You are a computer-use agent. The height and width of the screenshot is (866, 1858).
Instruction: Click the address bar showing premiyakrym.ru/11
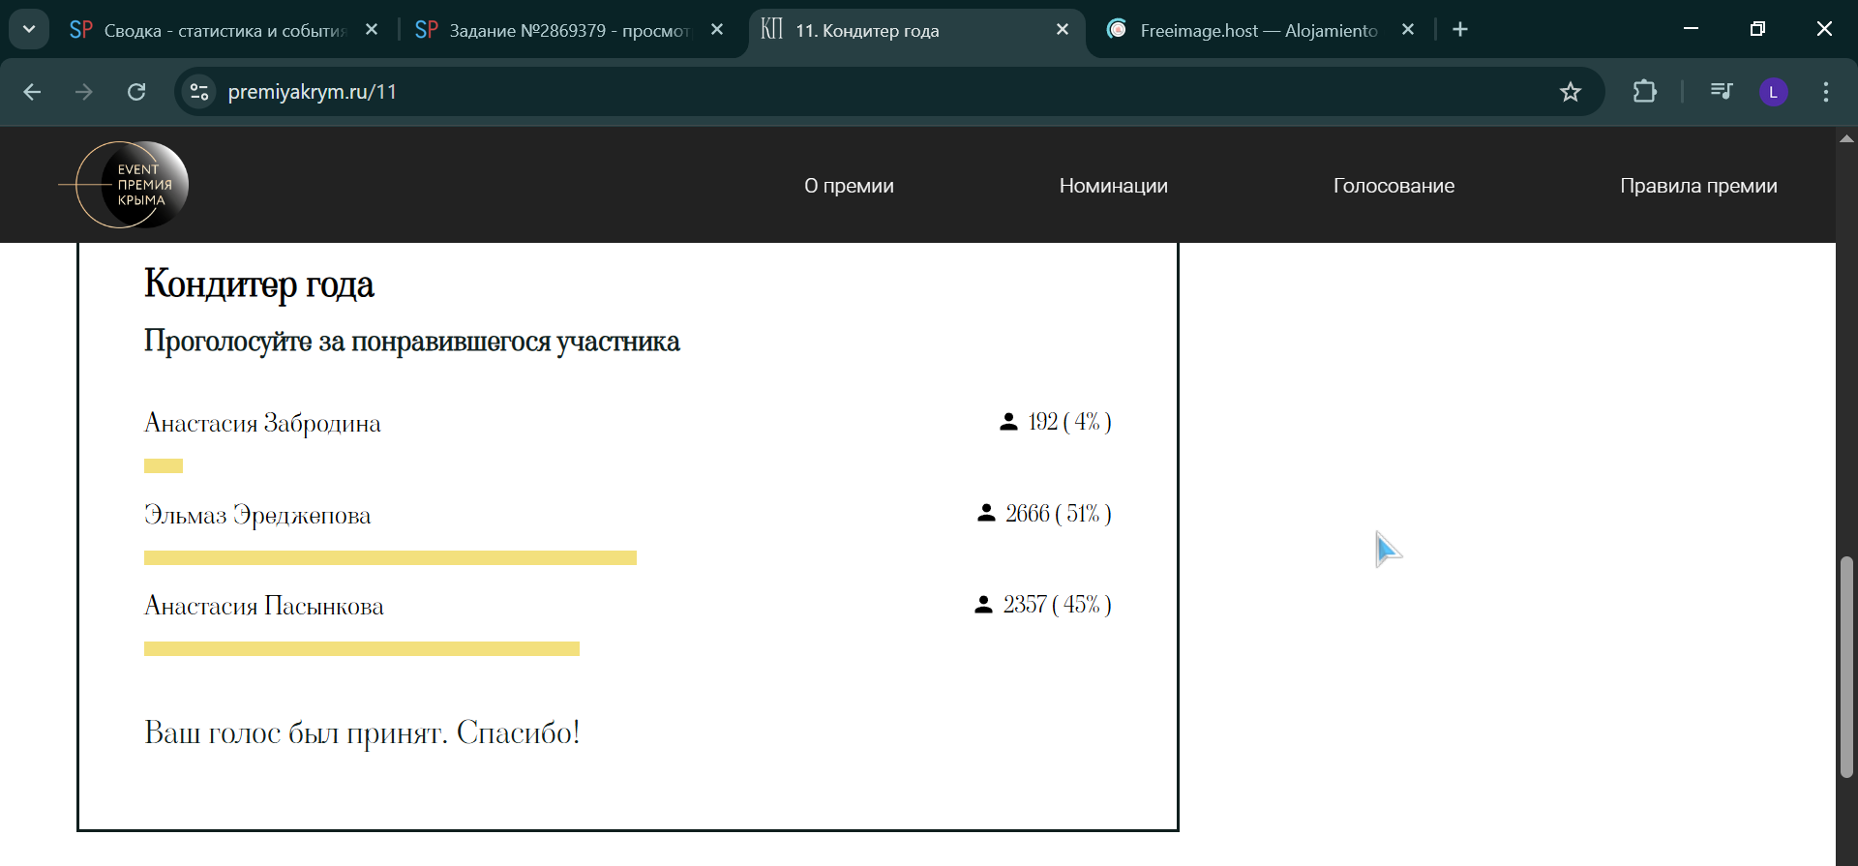coord(871,92)
